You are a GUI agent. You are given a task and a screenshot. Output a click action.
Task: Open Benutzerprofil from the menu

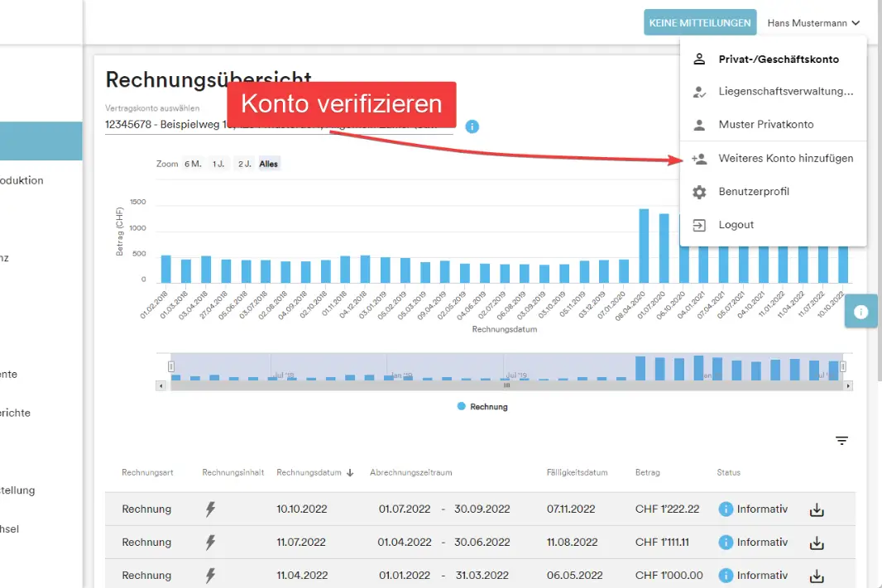(x=753, y=192)
